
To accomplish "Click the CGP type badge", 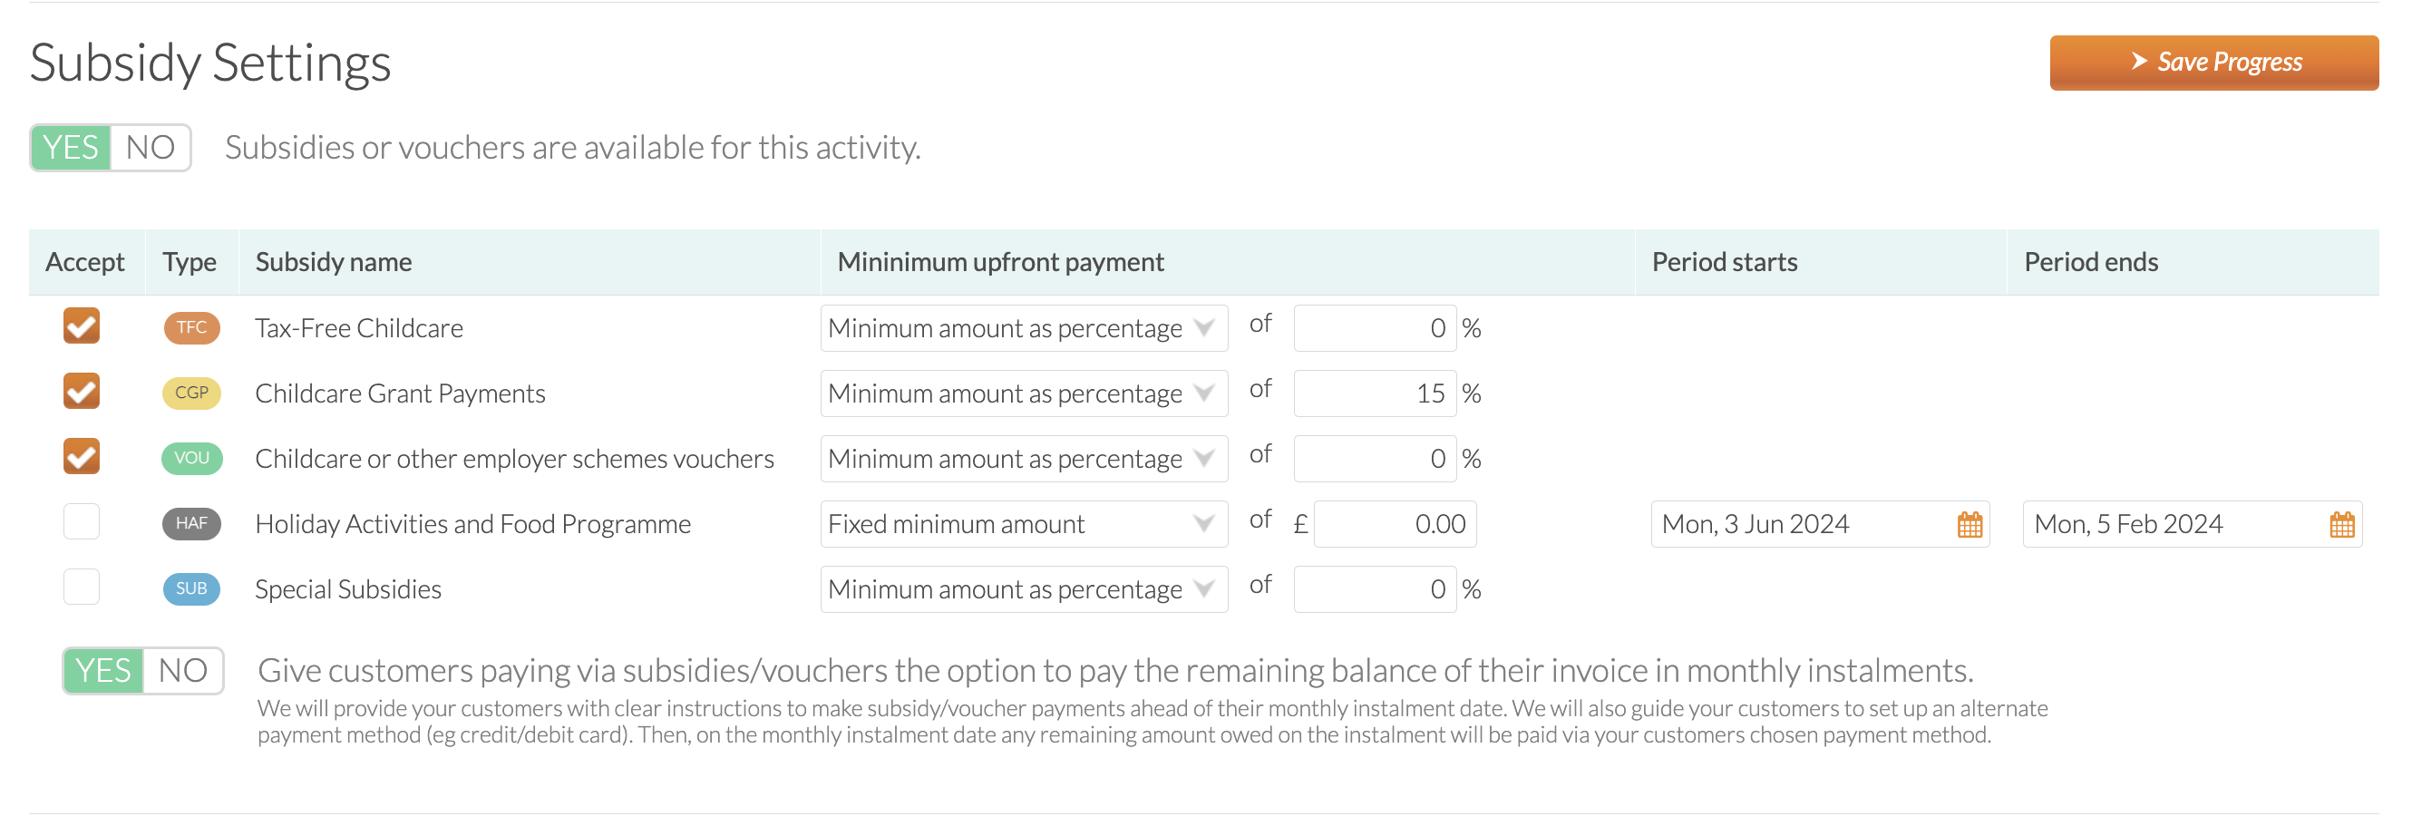I will [192, 393].
